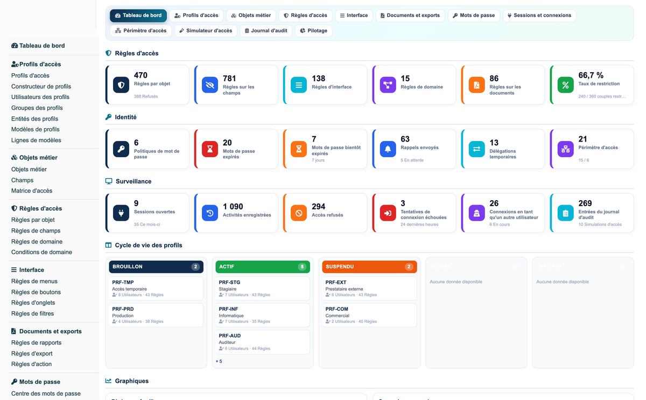
Task: Switch to the Profils d'accès tab
Action: click(x=196, y=16)
